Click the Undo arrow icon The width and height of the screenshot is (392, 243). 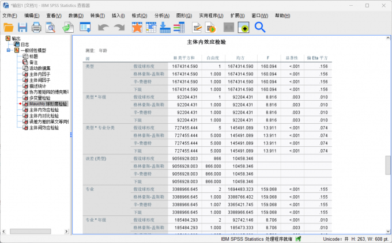pos(103,28)
